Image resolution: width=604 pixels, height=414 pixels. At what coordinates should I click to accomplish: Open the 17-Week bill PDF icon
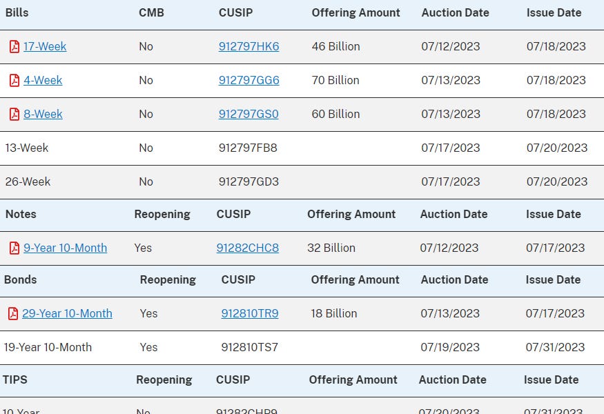[x=14, y=46]
